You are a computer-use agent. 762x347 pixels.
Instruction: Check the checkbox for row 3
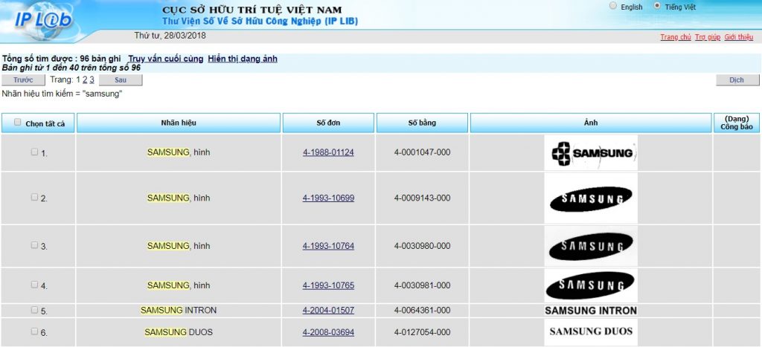[34, 245]
